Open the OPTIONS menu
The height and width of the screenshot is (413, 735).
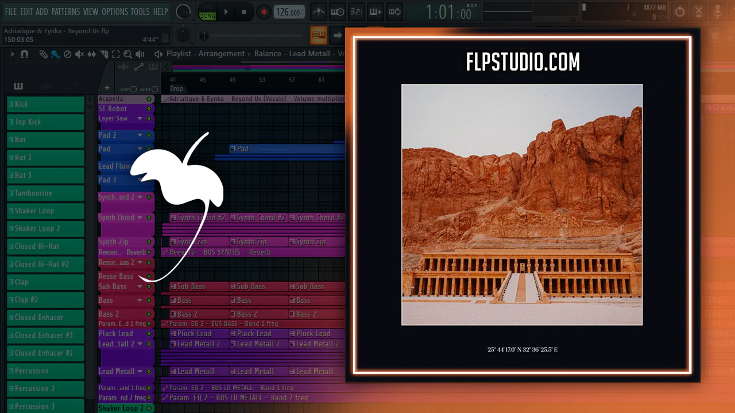115,11
